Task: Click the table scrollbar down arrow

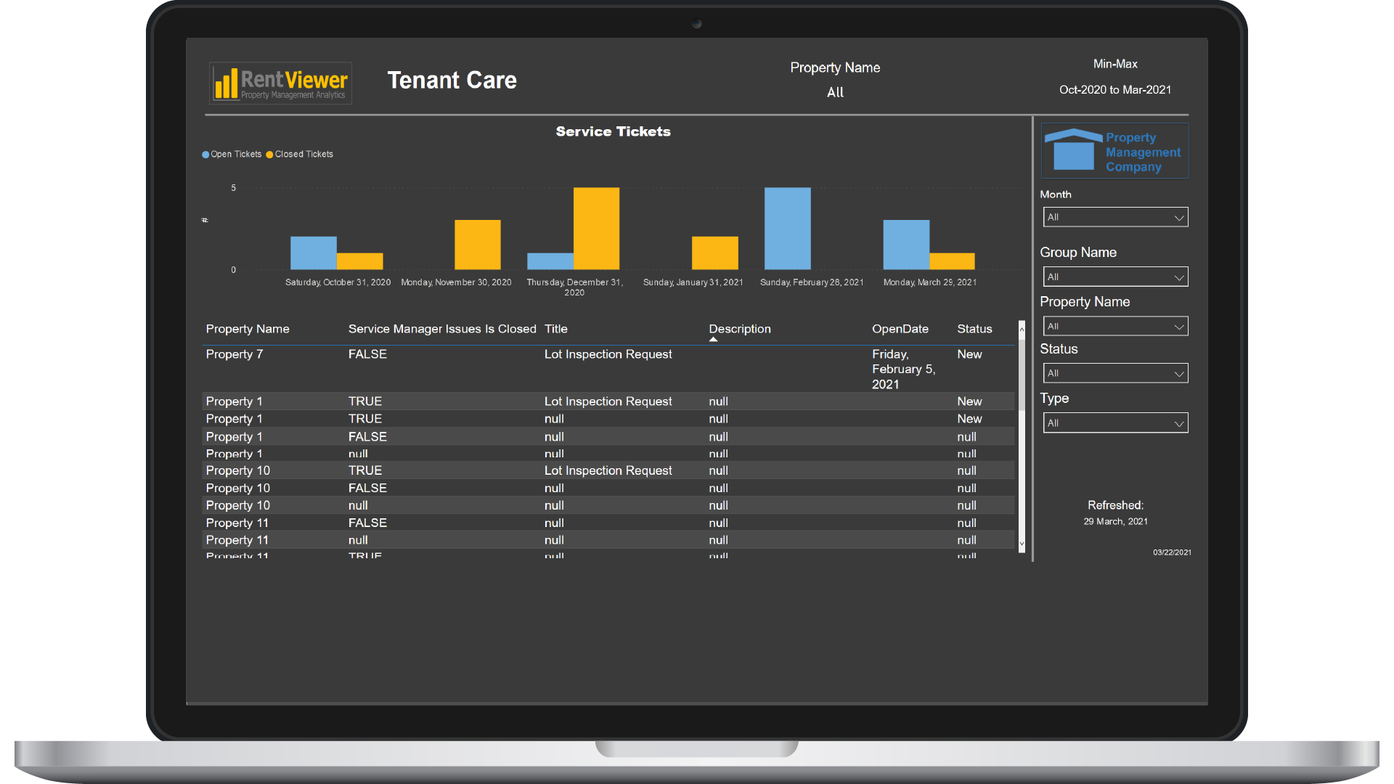Action: [x=1022, y=544]
